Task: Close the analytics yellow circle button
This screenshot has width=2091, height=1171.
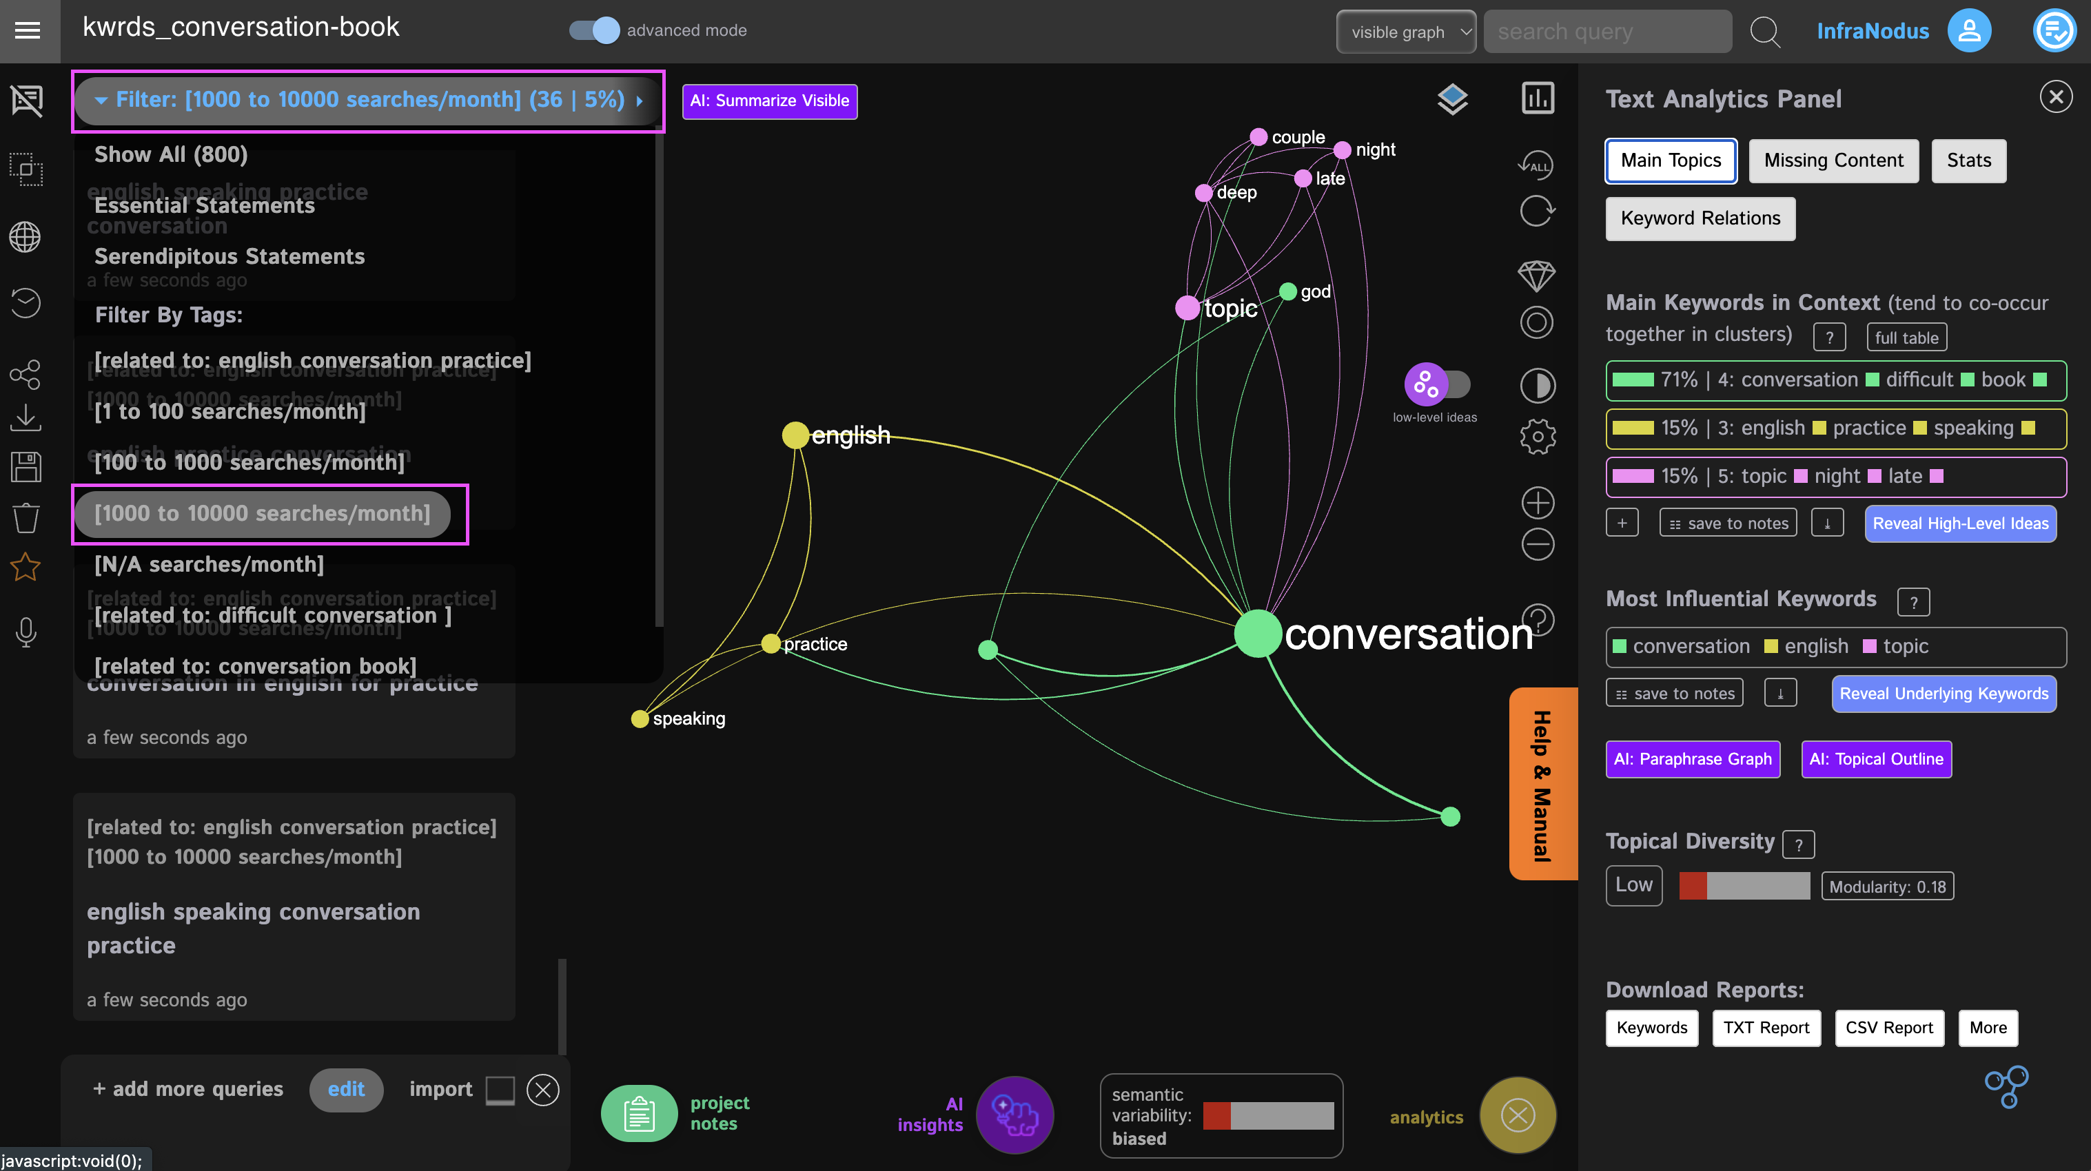Action: click(1517, 1115)
